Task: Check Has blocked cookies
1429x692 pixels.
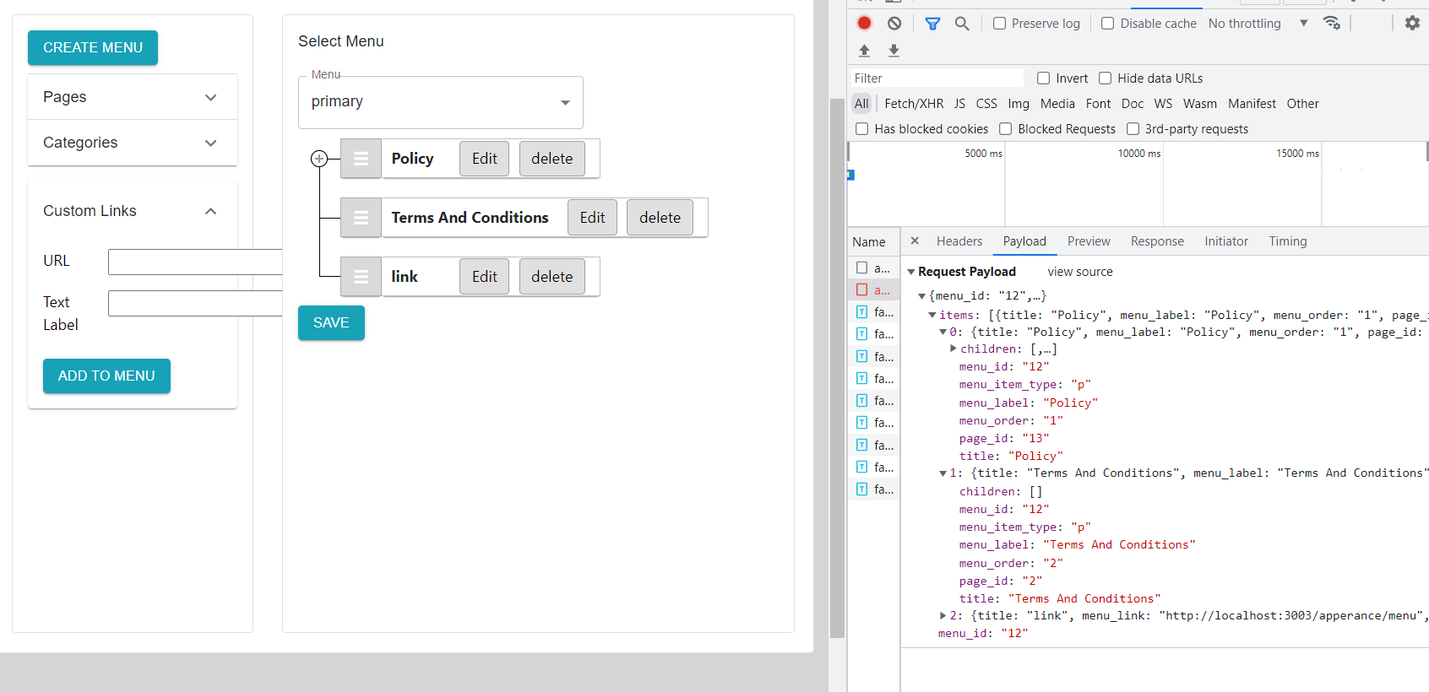Action: [861, 129]
